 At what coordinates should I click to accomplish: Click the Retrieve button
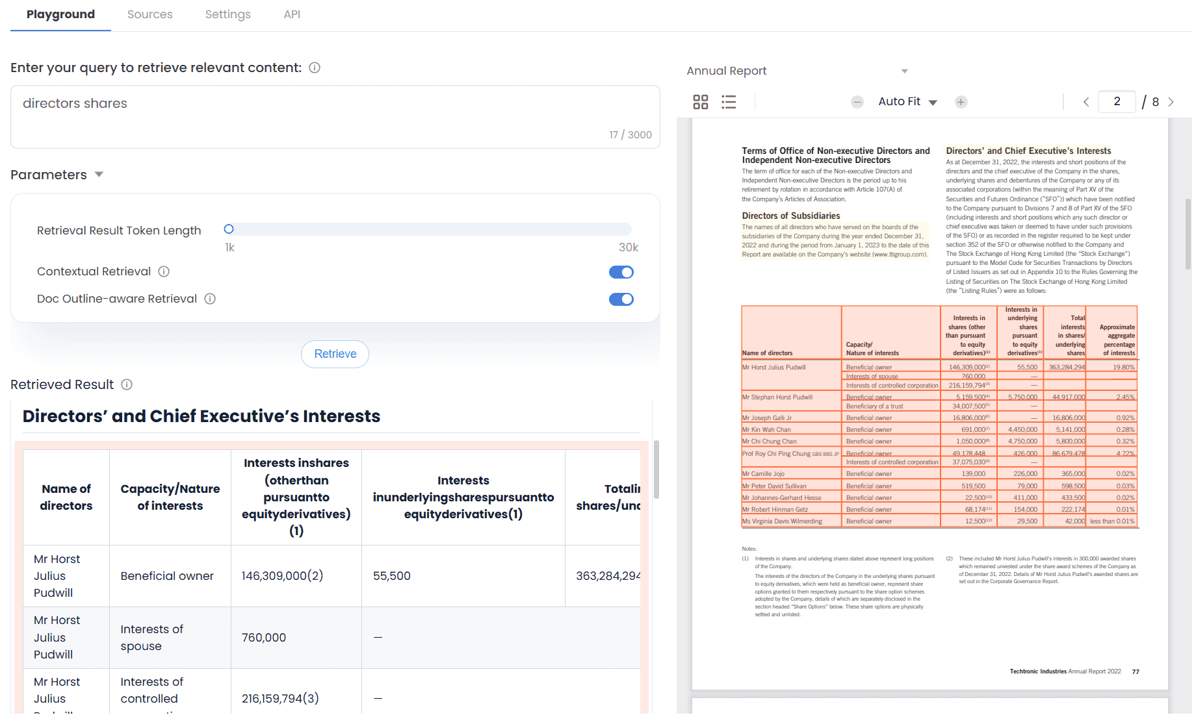coord(335,354)
